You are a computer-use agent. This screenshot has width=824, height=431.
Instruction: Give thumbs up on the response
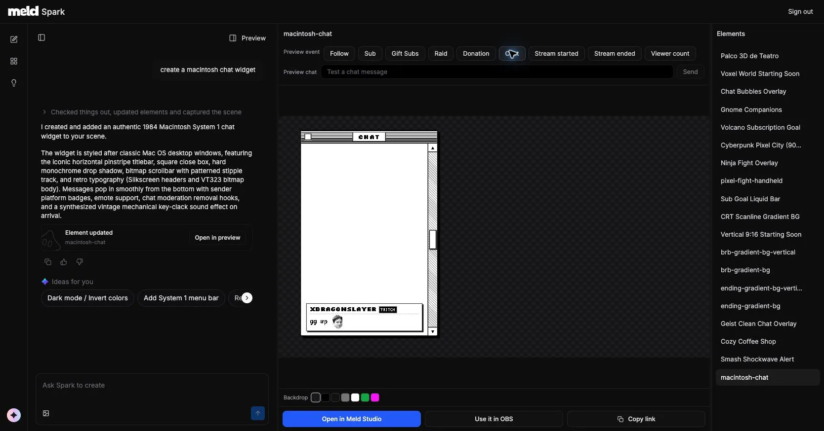tap(64, 262)
